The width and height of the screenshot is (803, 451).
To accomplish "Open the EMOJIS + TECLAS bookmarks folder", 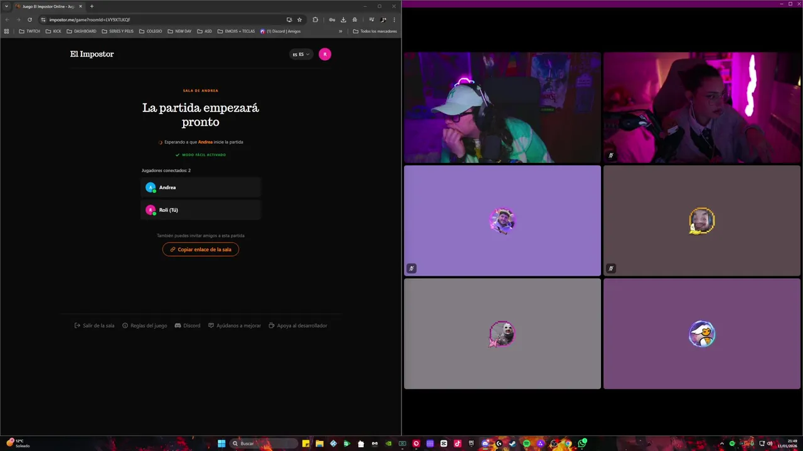I will [x=236, y=31].
